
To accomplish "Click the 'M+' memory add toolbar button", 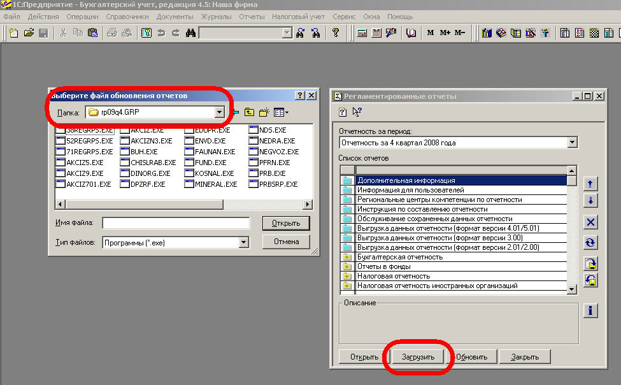I will click(x=445, y=33).
